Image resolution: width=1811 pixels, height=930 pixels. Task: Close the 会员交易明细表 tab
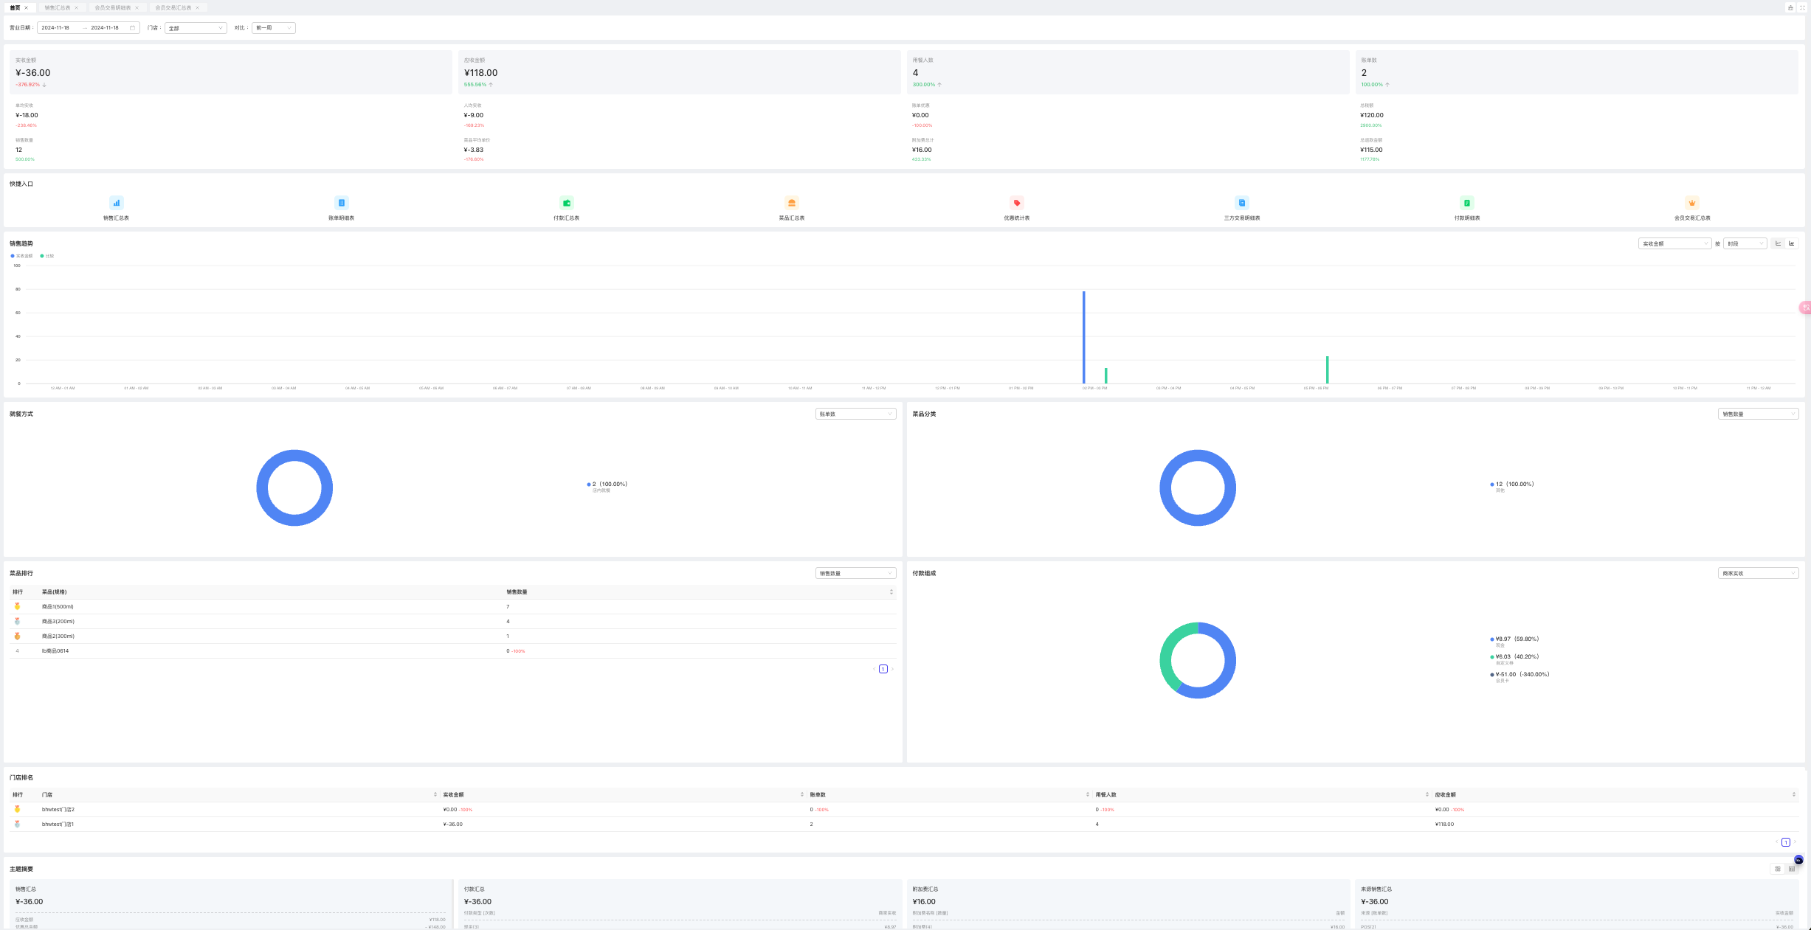[137, 7]
